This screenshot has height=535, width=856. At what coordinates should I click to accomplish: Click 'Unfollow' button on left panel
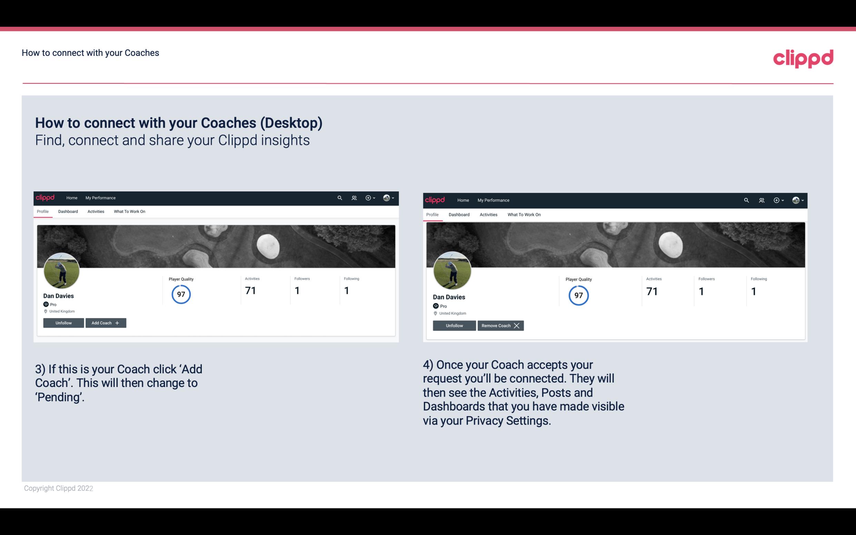(63, 323)
